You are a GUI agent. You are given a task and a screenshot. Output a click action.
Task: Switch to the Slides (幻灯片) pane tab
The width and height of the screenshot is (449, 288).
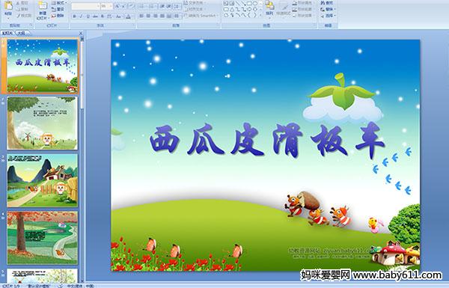click(7, 33)
